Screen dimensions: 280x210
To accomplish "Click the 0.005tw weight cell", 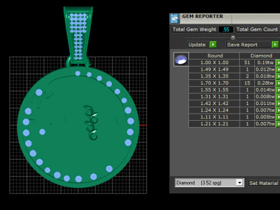I will pyautogui.click(x=265, y=117).
